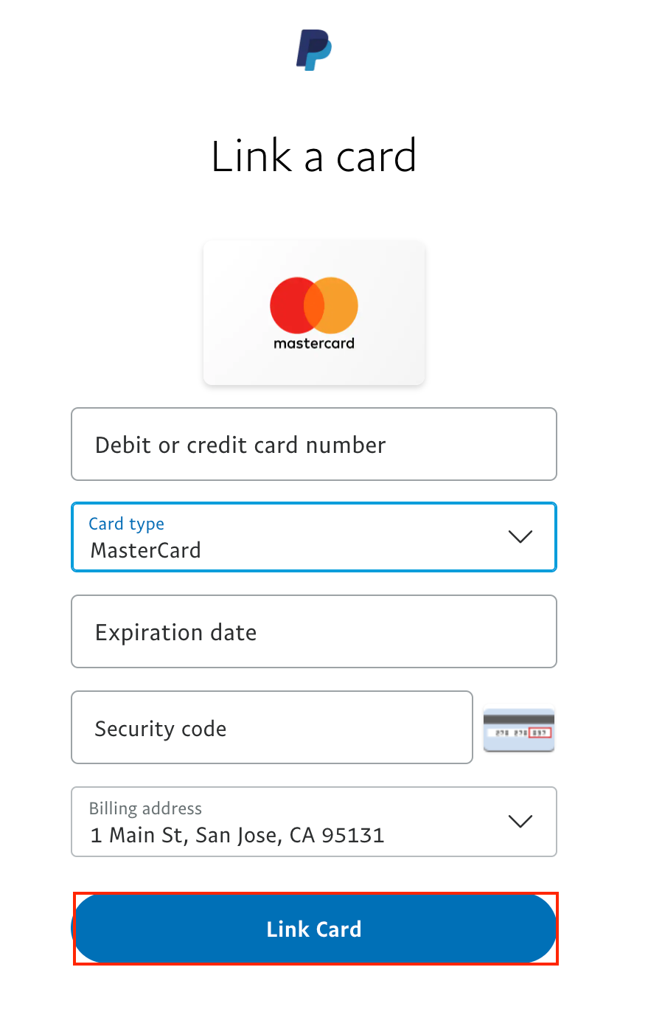Focus the Debit or credit card number field
662x1012 pixels.
tap(314, 444)
